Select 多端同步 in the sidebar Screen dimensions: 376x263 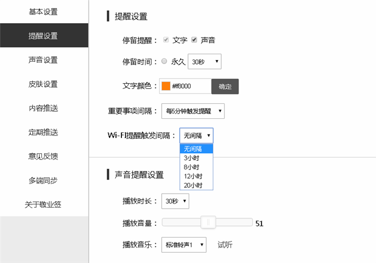click(x=44, y=180)
